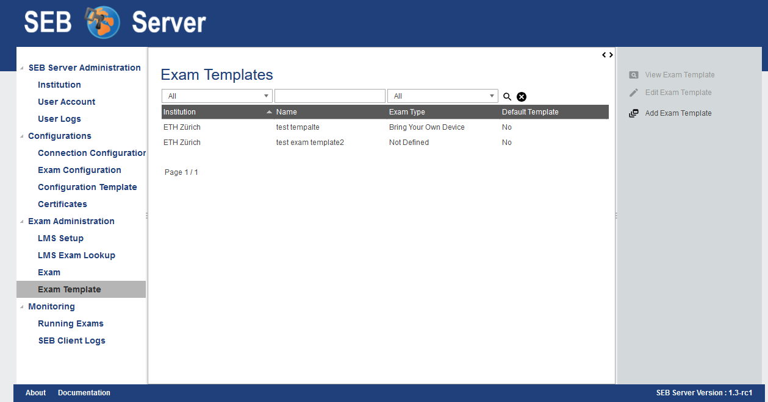Clear filters with the X circle icon
This screenshot has height=402, width=768.
(522, 96)
